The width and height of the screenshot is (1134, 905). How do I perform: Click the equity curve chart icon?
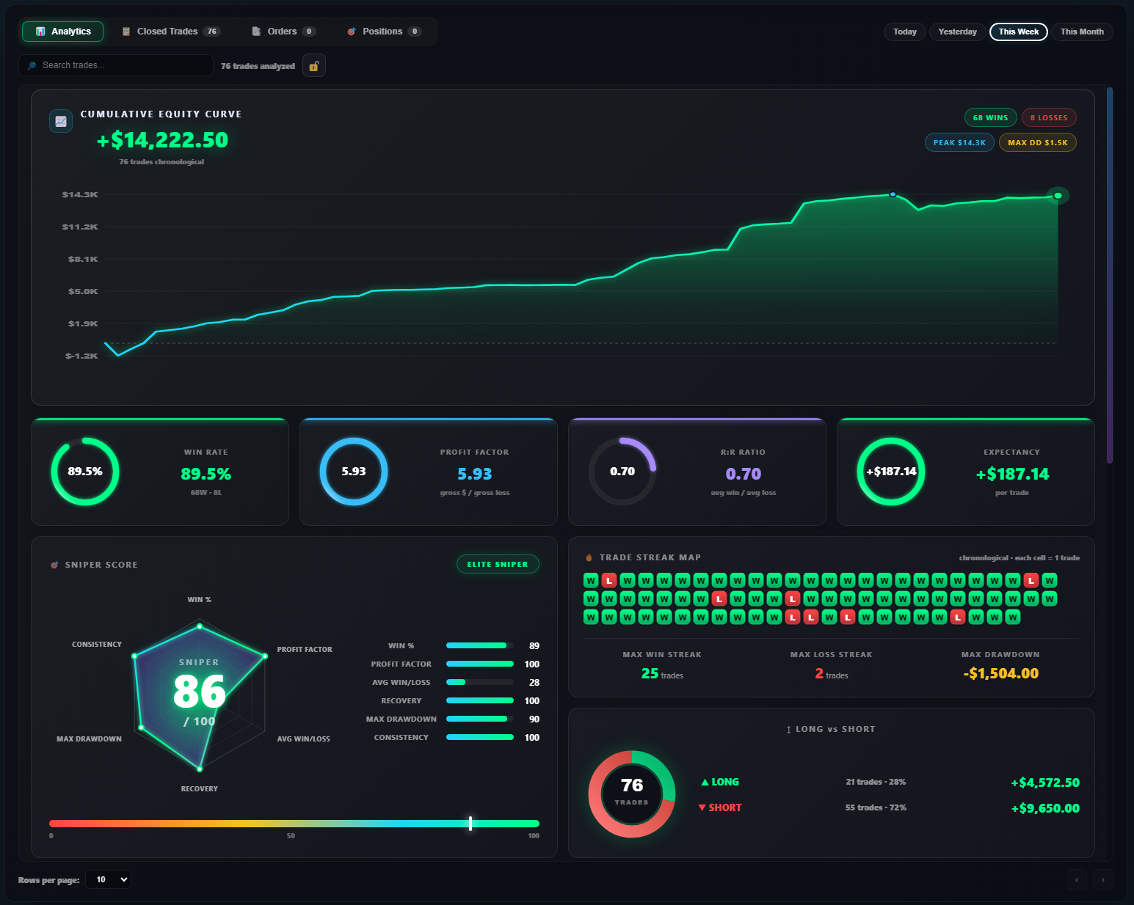(61, 121)
